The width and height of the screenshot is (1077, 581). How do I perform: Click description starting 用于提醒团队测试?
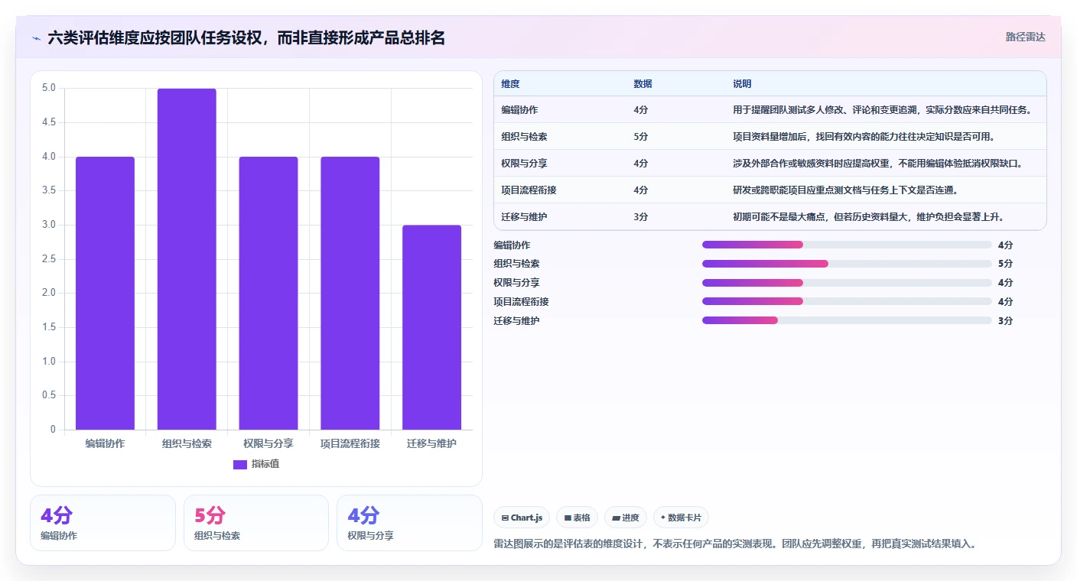[x=883, y=110]
